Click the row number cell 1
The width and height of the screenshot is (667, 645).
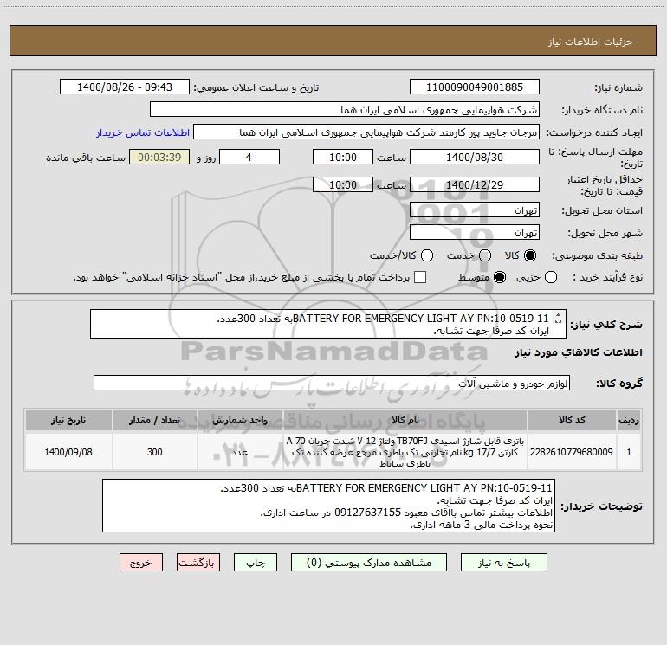[x=629, y=452]
